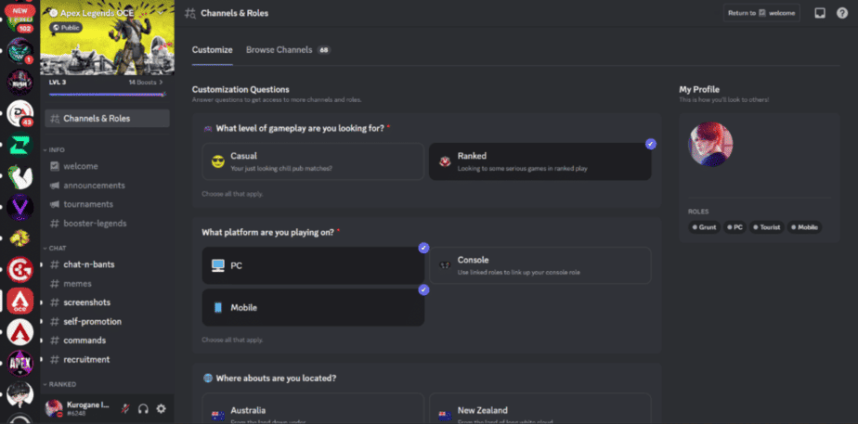This screenshot has width=858, height=424.
Task: Open user settings gear icon
Action: click(161, 408)
